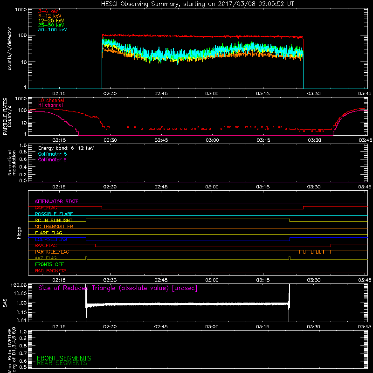Select the 'HI channel' legend label
Screen dimensions: 373x373
[50, 105]
